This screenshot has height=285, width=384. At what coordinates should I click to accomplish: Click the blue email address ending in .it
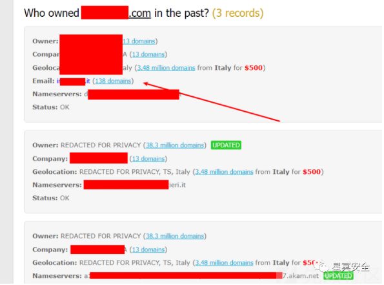(x=74, y=81)
